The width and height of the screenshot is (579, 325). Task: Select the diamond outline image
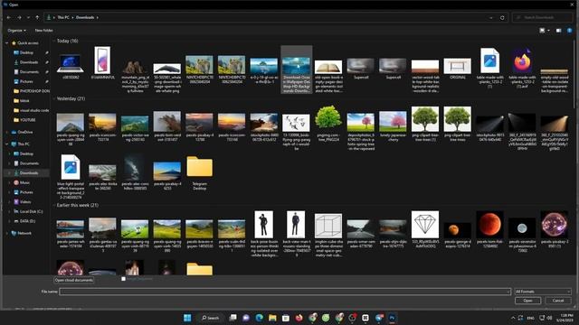point(425,225)
